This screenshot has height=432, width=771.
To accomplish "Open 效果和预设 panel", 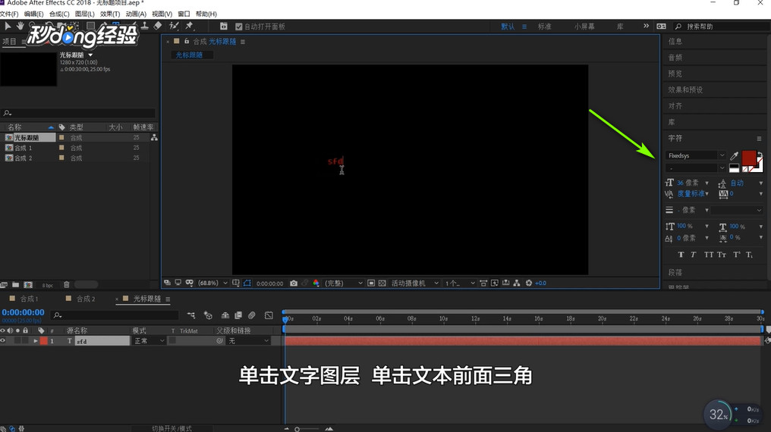I will 685,90.
